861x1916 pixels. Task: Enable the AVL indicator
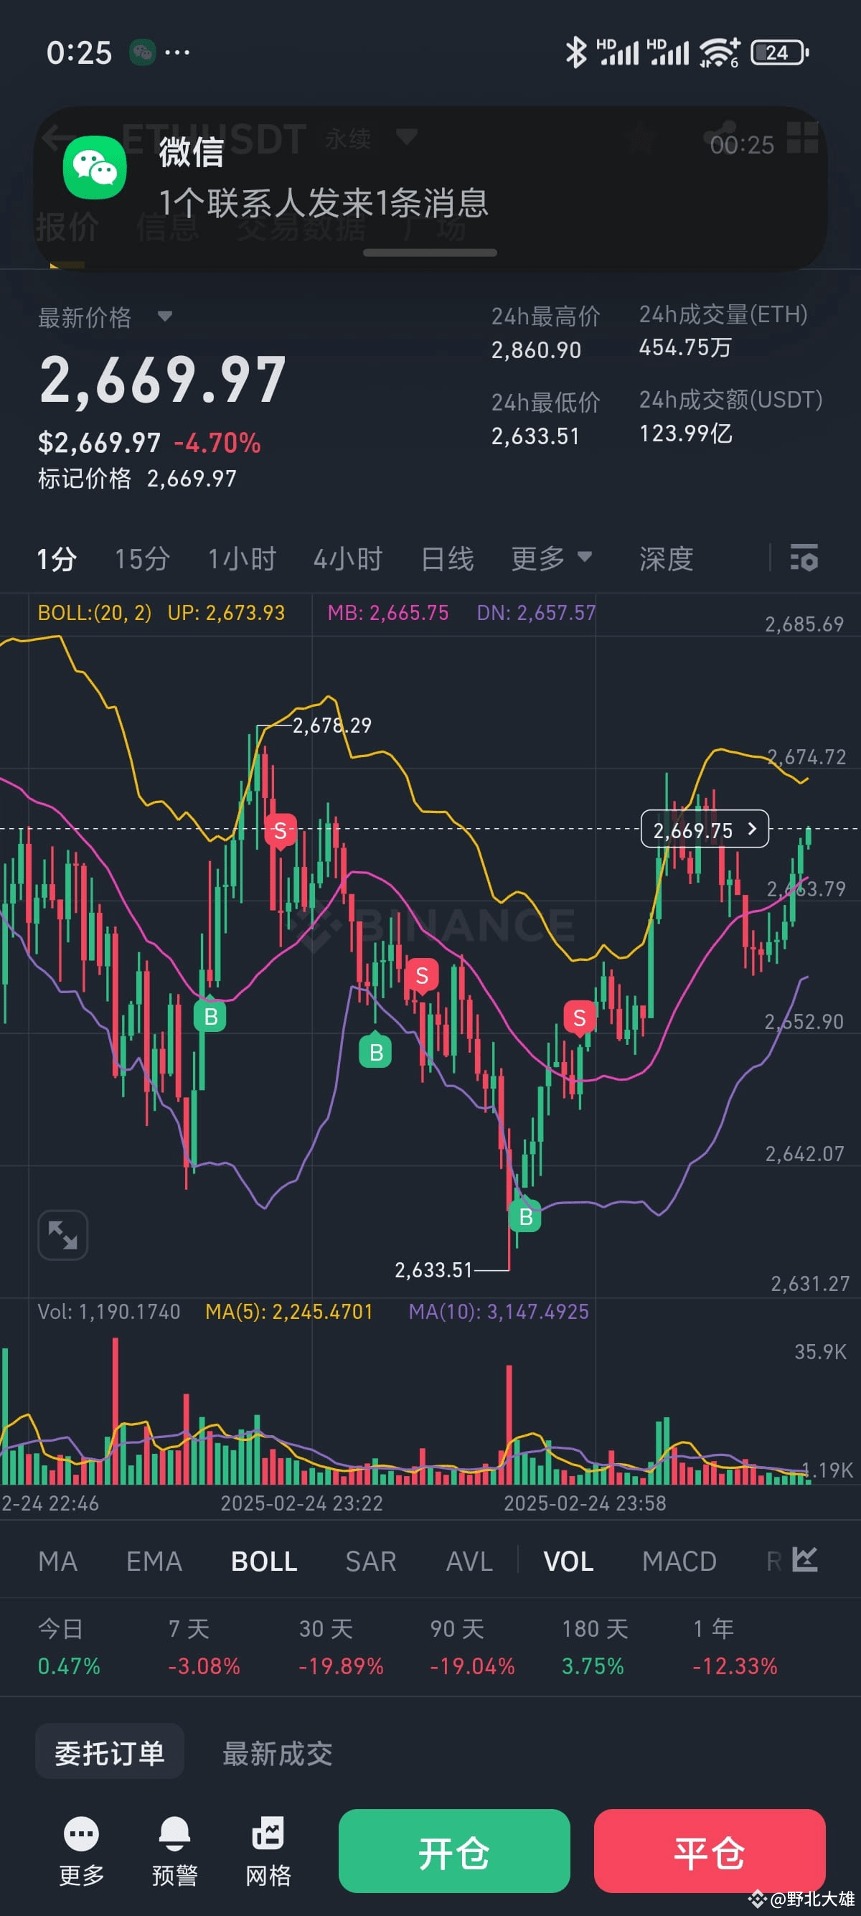point(469,1561)
